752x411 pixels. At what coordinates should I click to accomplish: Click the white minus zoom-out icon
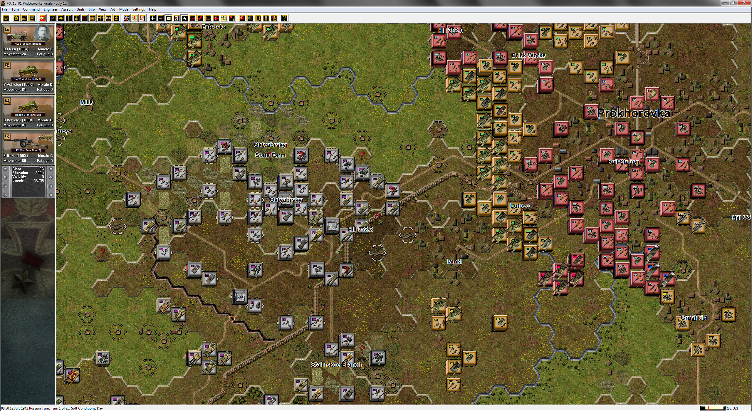[160, 18]
